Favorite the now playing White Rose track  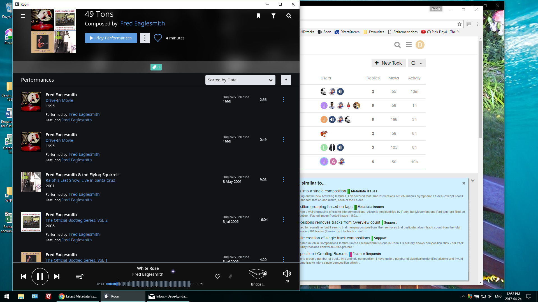click(x=217, y=277)
